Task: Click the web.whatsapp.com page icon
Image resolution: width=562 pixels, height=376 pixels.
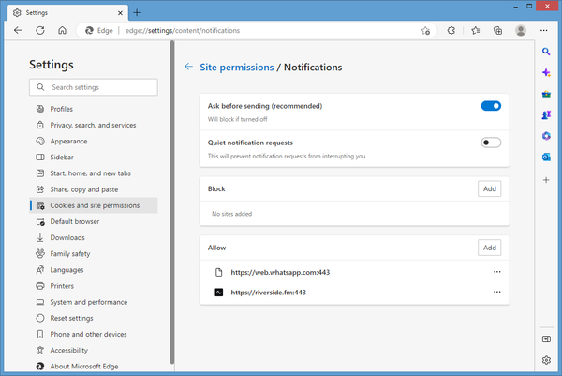Action: coord(218,272)
